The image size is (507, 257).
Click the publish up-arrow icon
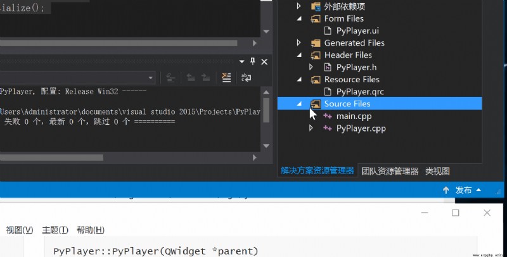point(446,190)
